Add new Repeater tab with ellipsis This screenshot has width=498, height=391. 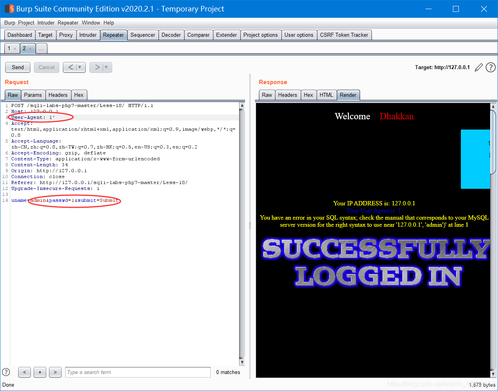(x=41, y=49)
